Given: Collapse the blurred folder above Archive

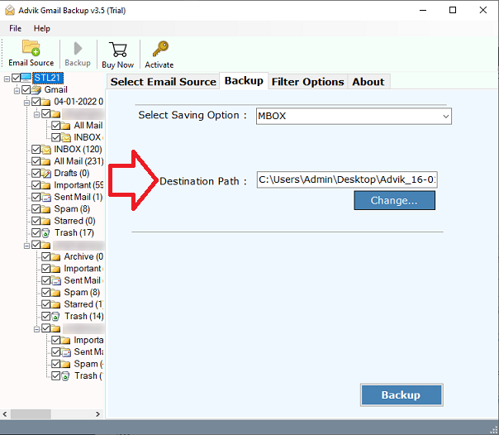Looking at the screenshot, I should [x=26, y=246].
